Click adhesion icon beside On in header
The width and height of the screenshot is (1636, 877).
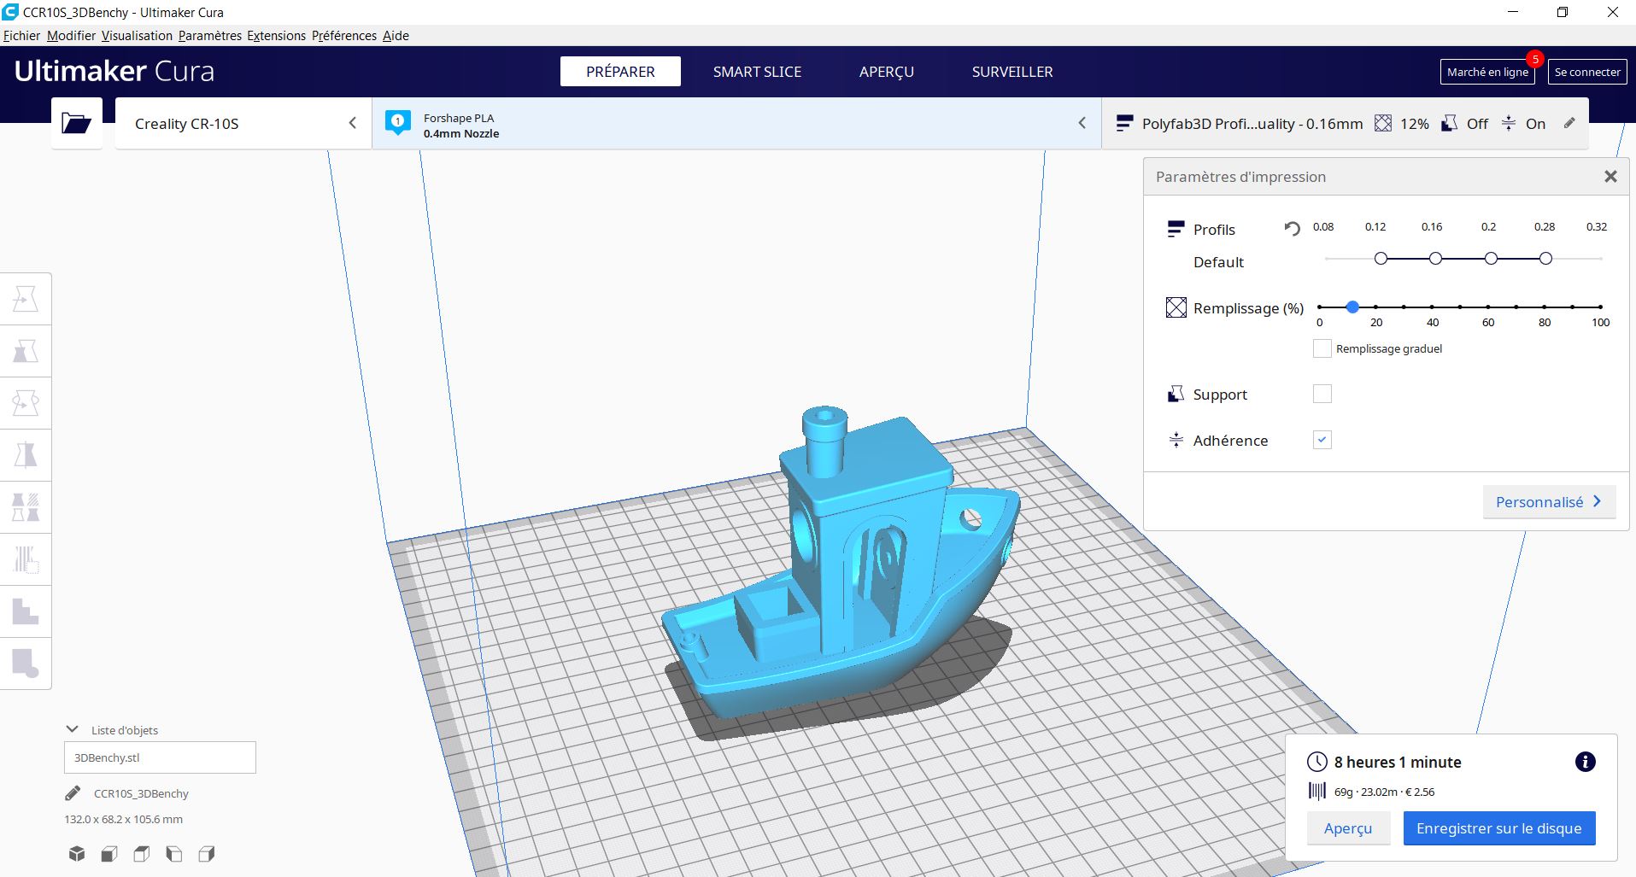tap(1510, 123)
